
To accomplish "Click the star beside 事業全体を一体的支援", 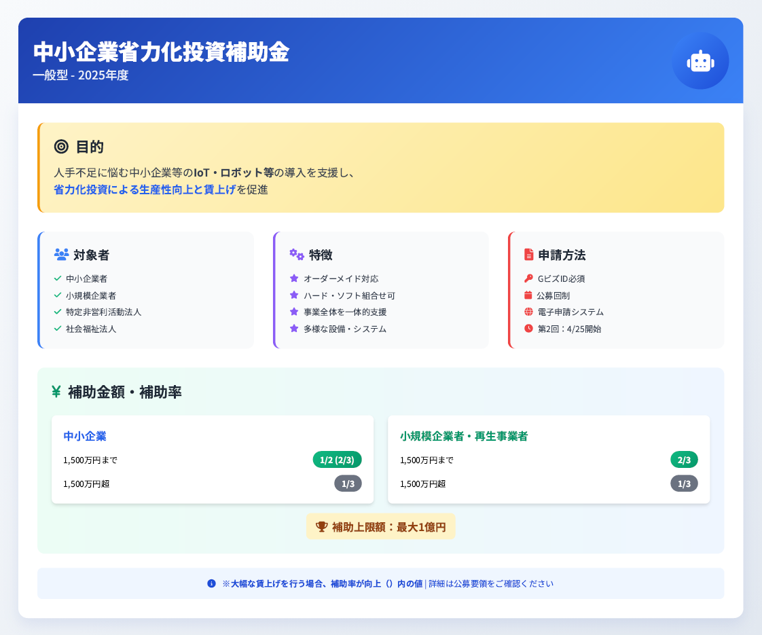I will (x=294, y=312).
